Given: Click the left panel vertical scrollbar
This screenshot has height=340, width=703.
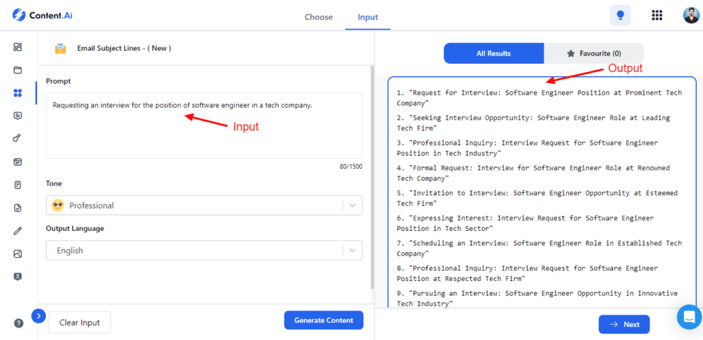Looking at the screenshot, I should (x=372, y=177).
